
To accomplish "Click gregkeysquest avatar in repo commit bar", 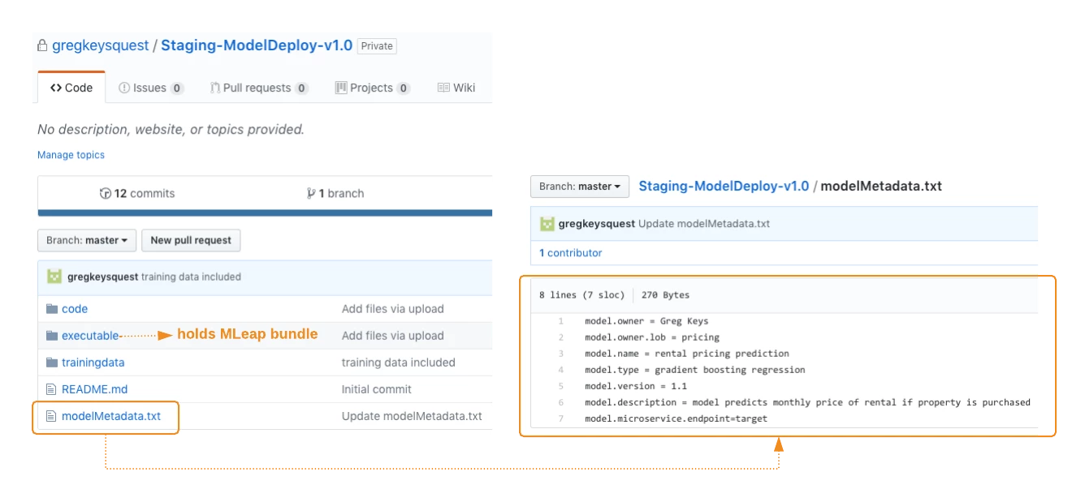I will click(54, 277).
